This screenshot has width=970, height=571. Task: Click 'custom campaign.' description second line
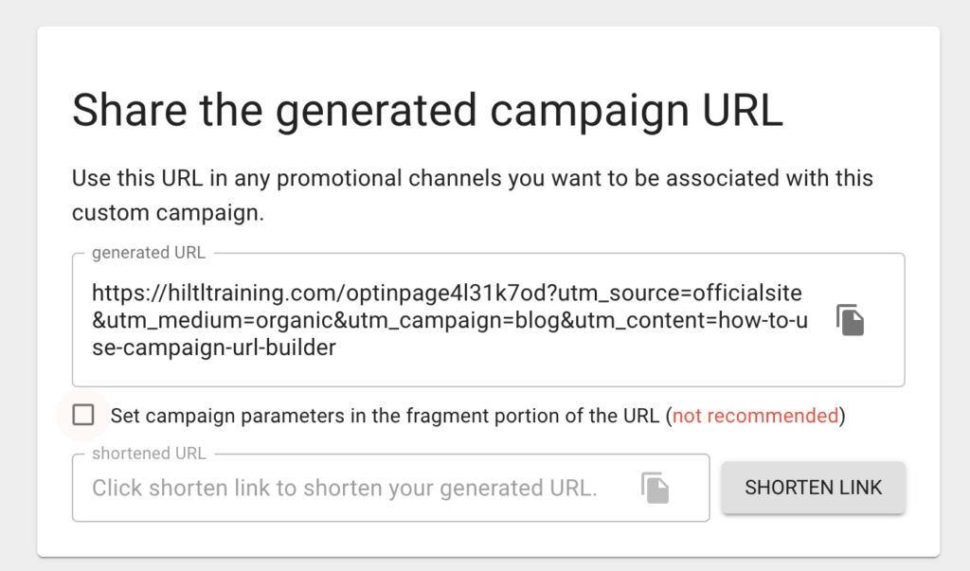pyautogui.click(x=168, y=212)
